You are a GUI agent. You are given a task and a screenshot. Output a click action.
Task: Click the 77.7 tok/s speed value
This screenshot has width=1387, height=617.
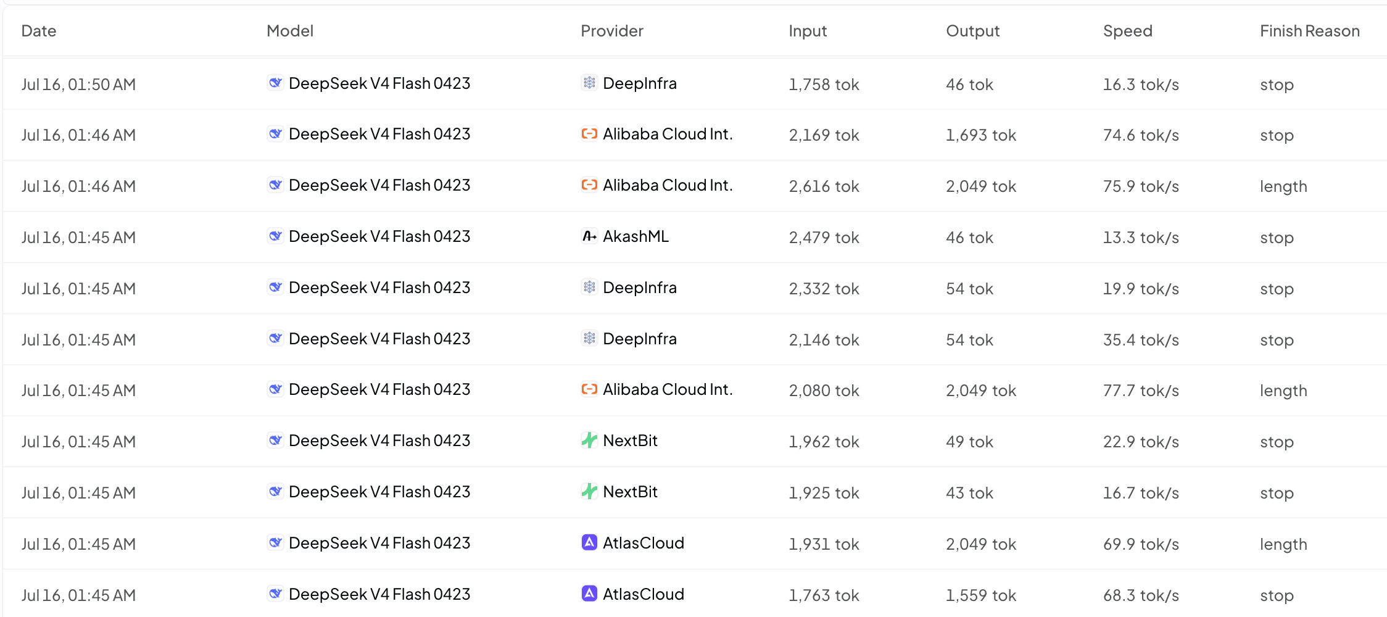pyautogui.click(x=1141, y=391)
